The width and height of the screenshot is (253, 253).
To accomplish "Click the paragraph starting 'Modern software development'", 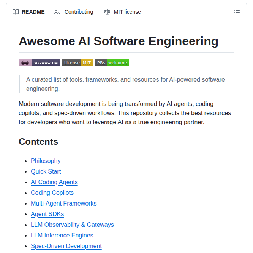I will (125, 113).
